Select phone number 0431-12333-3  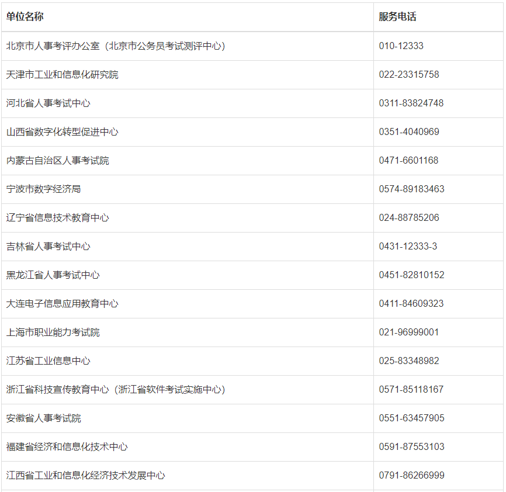pyautogui.click(x=408, y=246)
